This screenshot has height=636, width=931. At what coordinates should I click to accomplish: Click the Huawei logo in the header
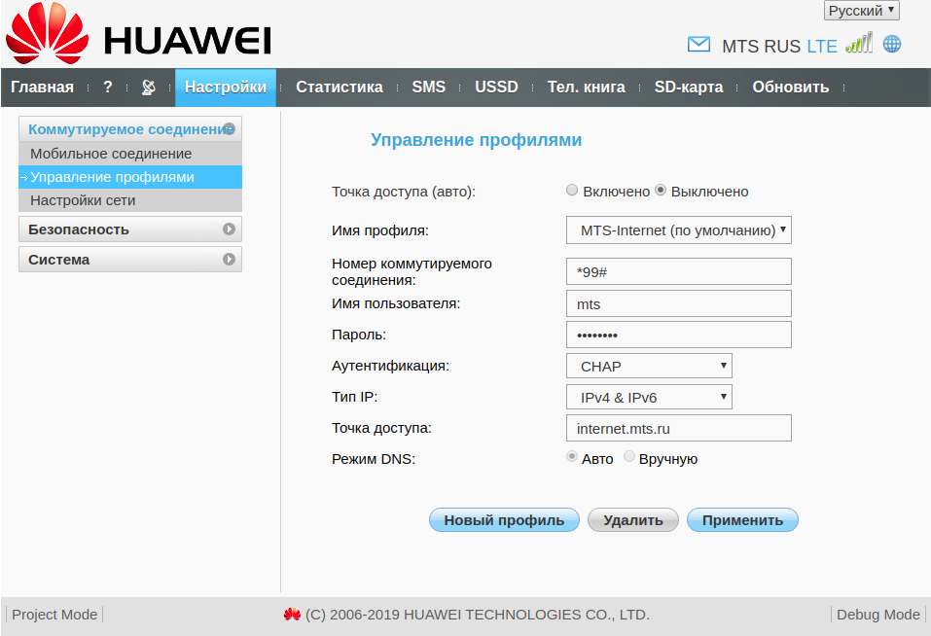pyautogui.click(x=138, y=34)
